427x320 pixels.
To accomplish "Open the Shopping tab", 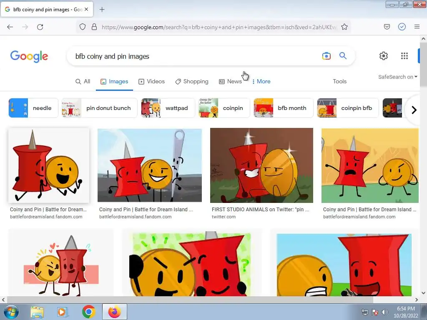I will 192,81.
